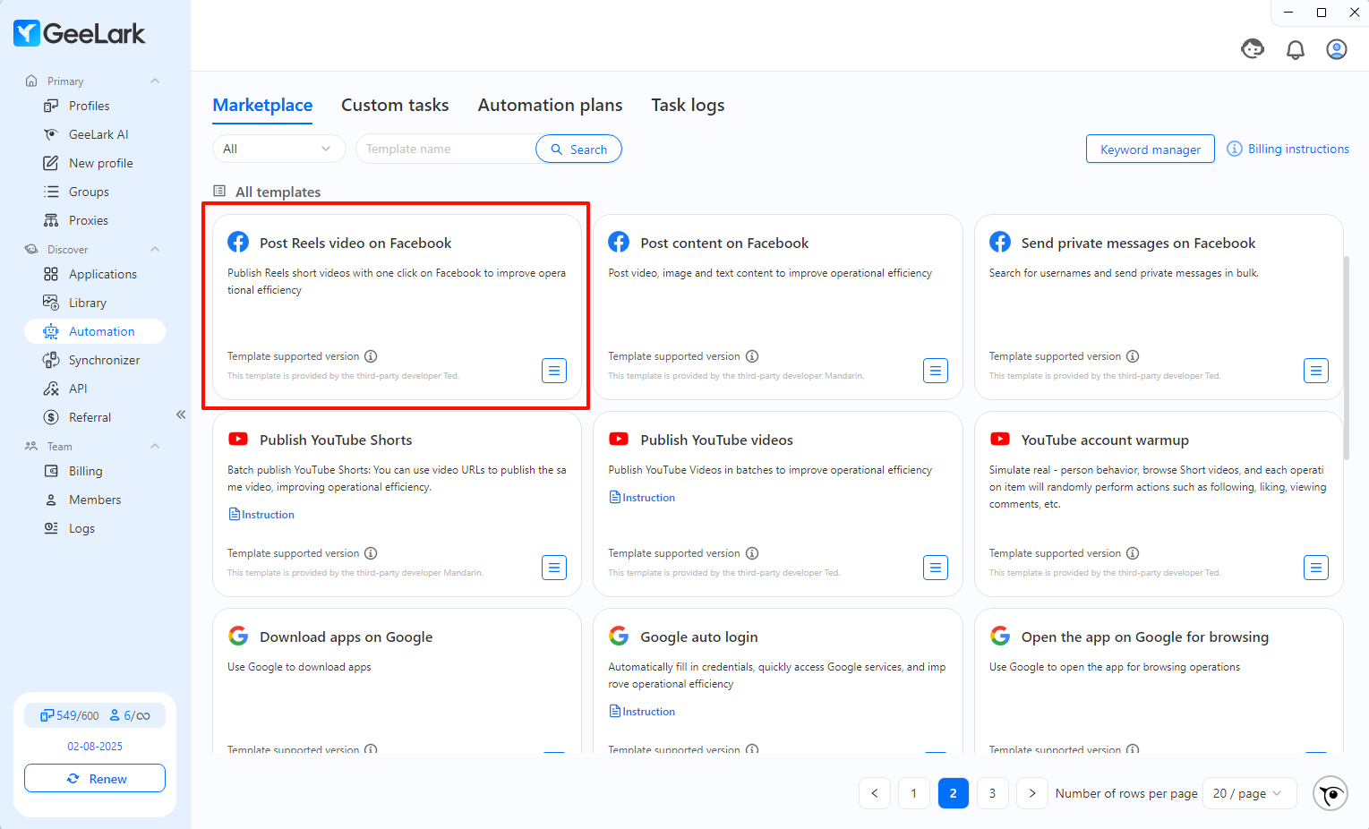
Task: Open Members under Team
Action: (x=94, y=500)
